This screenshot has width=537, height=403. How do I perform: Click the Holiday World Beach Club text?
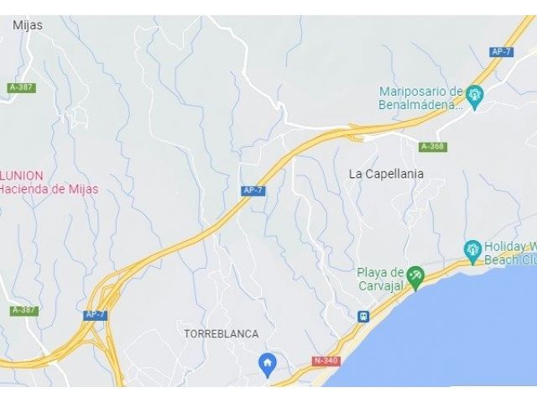coord(510,253)
